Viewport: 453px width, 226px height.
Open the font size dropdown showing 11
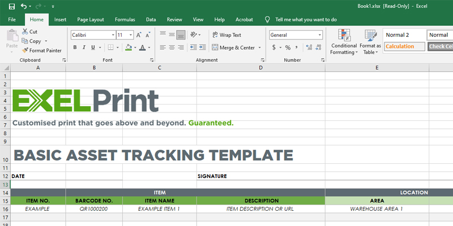click(x=131, y=35)
